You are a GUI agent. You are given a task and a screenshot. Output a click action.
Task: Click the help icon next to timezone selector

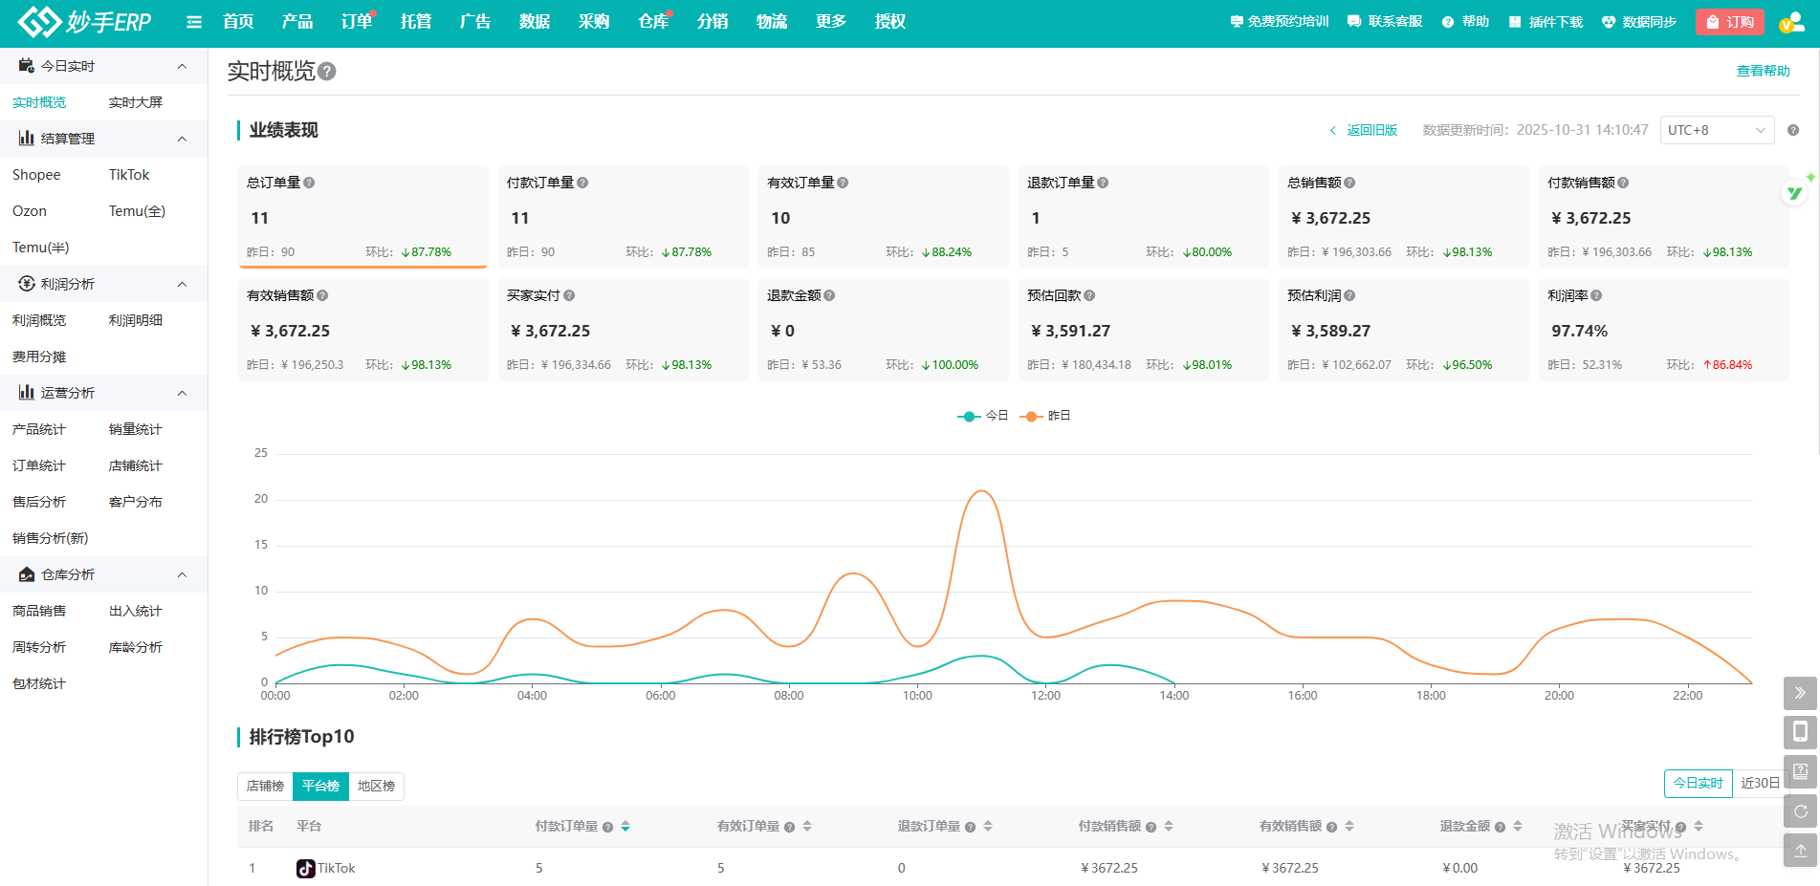coord(1793,130)
